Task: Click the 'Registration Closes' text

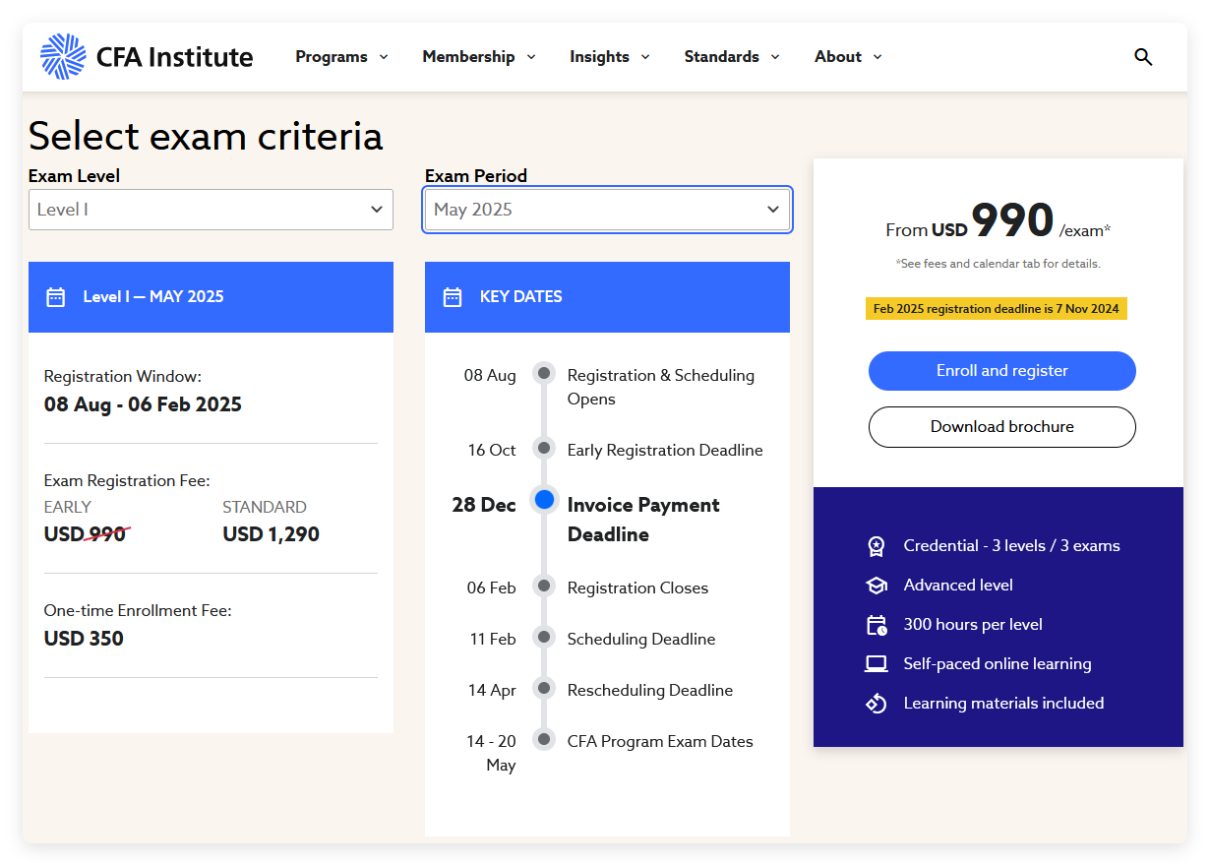Action: (x=637, y=588)
